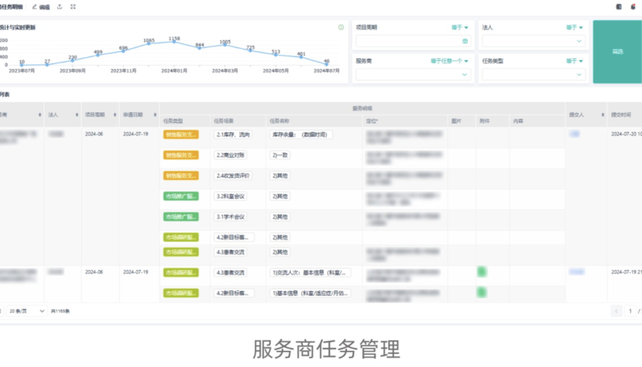Open calendar icon in 项目周期 field

tap(465, 41)
